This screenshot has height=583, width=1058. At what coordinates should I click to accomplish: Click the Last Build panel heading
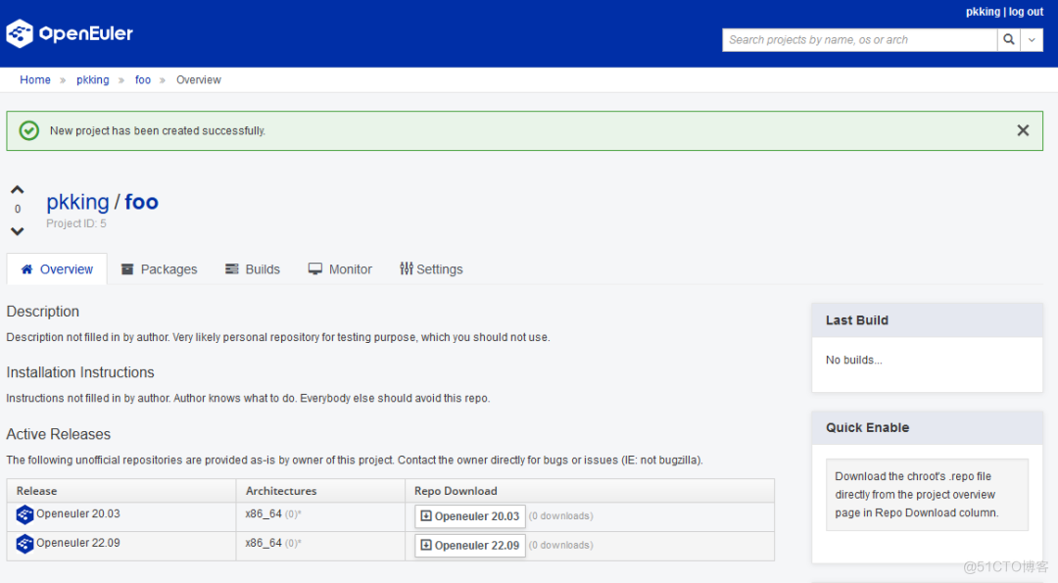pyautogui.click(x=857, y=320)
